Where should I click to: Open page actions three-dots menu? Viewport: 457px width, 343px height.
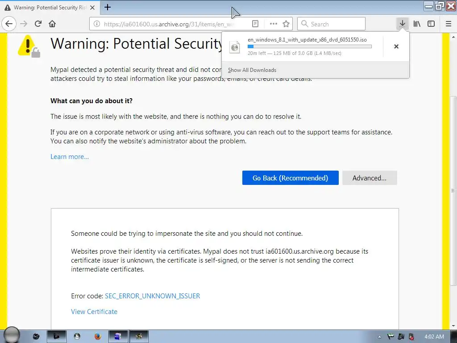coord(274,24)
